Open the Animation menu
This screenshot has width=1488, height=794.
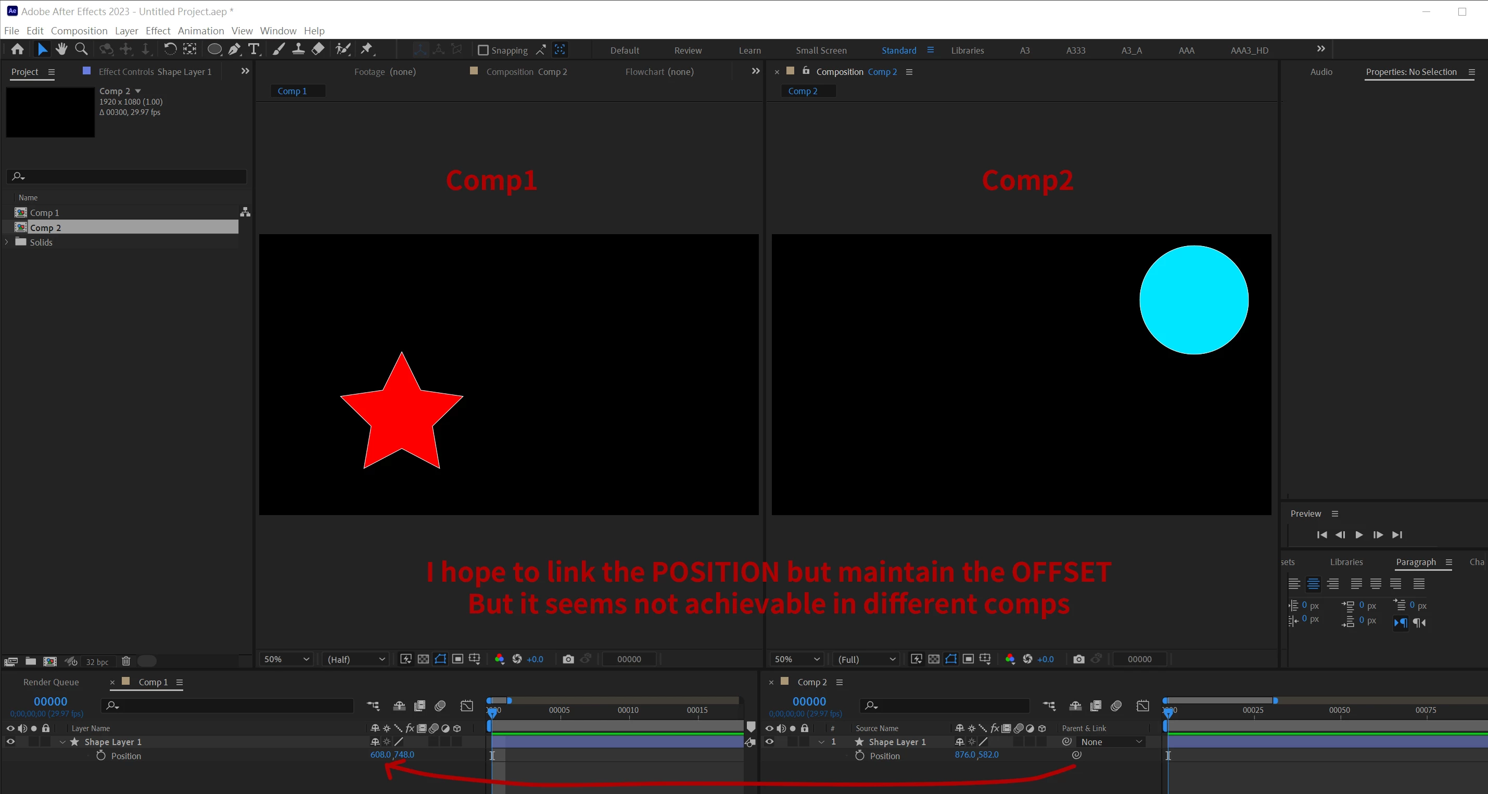[200, 31]
